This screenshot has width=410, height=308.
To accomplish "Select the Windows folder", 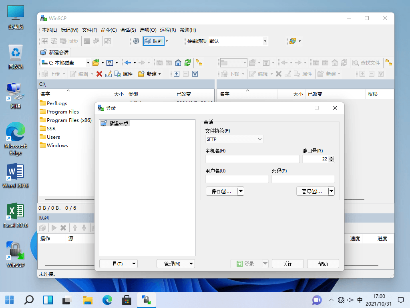I will [54, 145].
